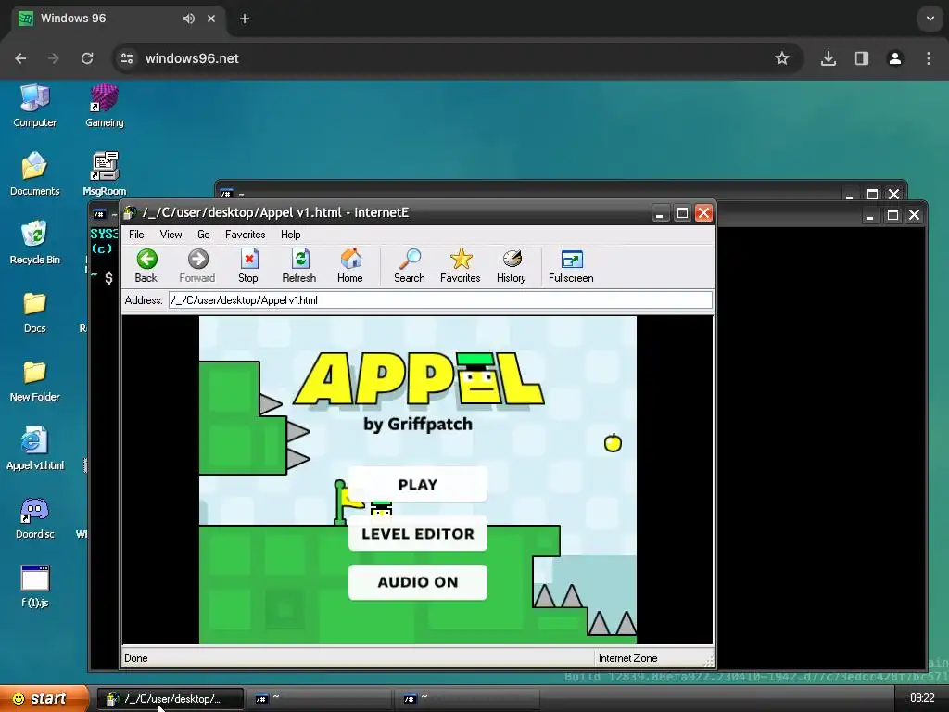949x712 pixels.
Task: Open Computer desktop icon
Action: (34, 106)
